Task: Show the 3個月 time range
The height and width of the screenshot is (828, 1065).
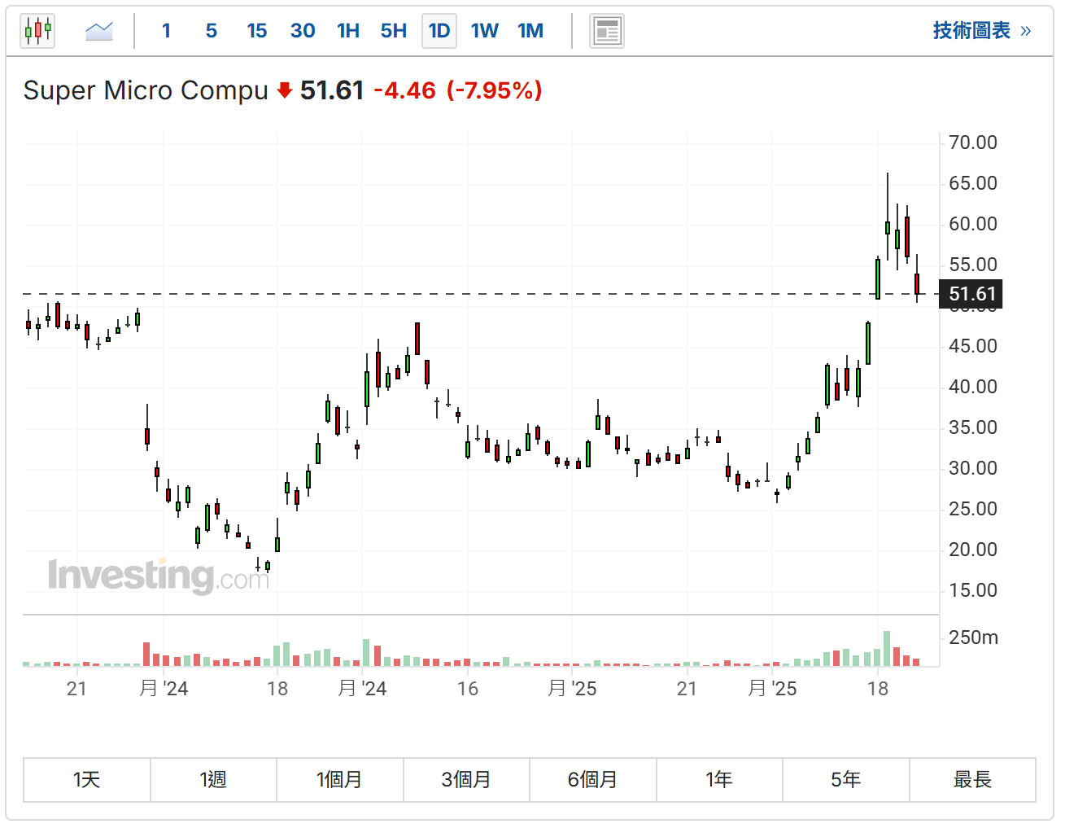Action: tap(466, 780)
